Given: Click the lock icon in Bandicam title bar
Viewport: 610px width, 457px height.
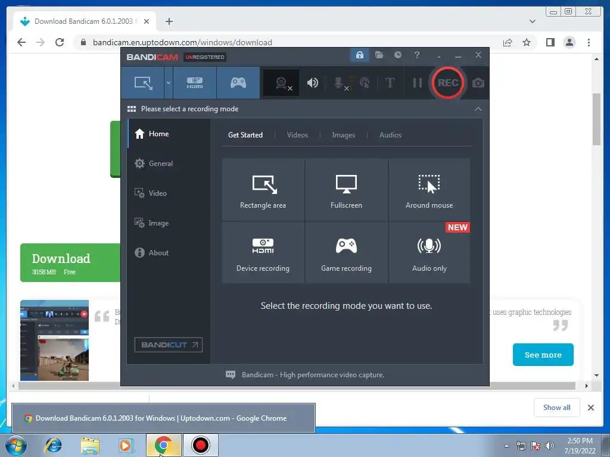Looking at the screenshot, I should pyautogui.click(x=360, y=55).
